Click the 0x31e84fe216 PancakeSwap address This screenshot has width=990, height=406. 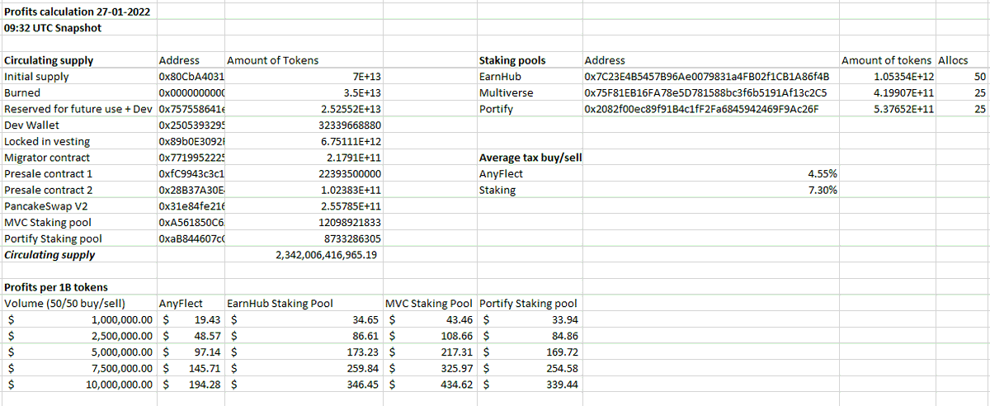tap(191, 206)
